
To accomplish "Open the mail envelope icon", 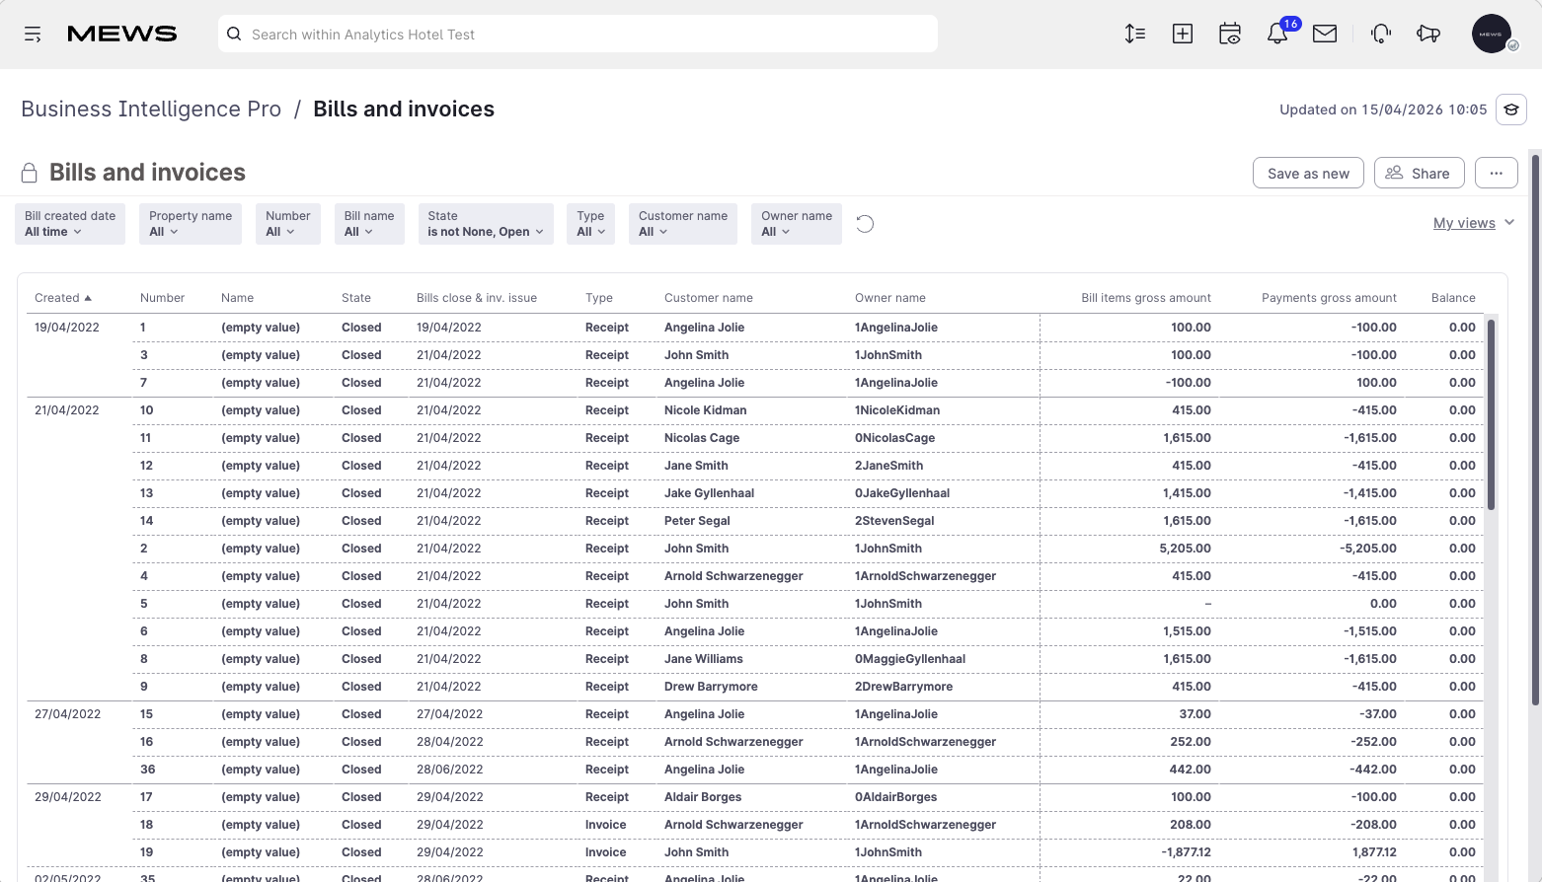I will pos(1325,35).
